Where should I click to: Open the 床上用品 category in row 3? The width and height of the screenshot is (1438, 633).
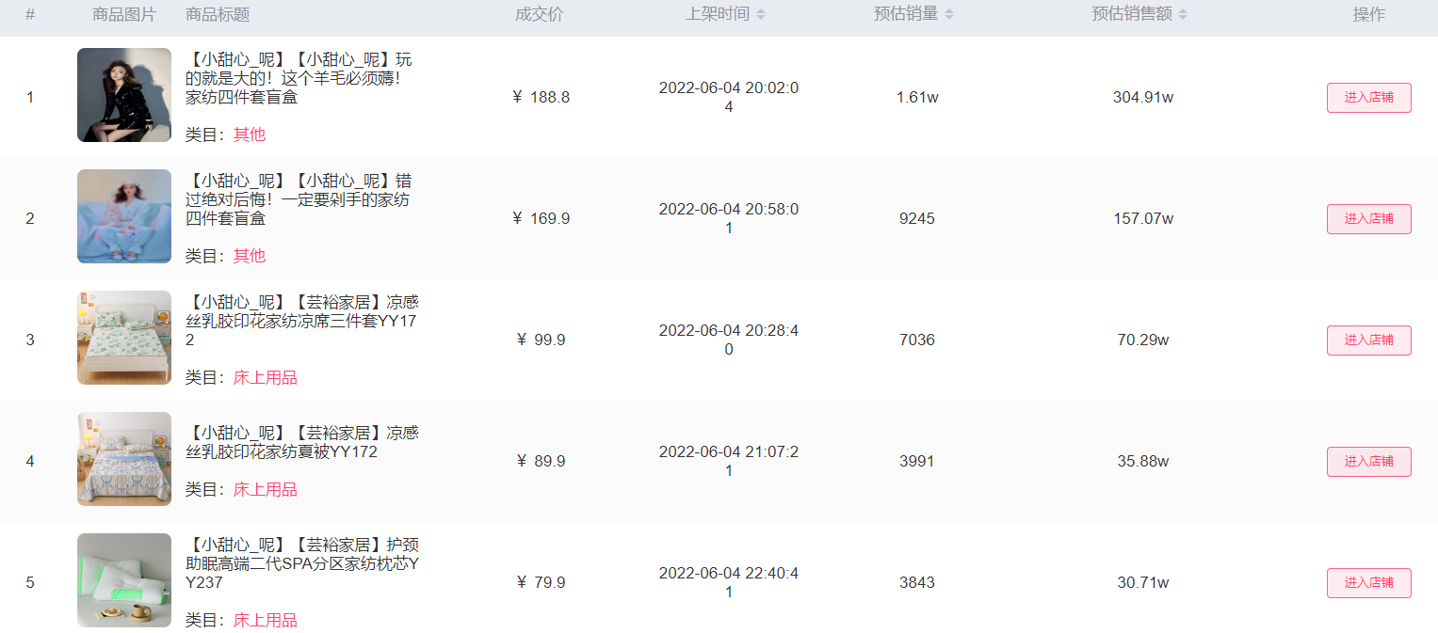tap(266, 377)
